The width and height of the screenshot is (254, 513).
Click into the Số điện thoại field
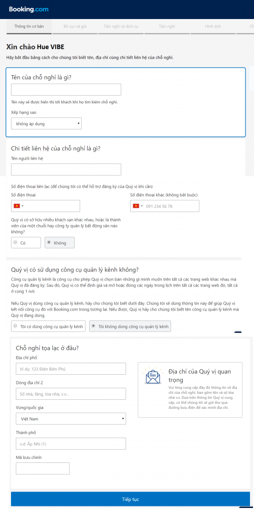(46, 206)
